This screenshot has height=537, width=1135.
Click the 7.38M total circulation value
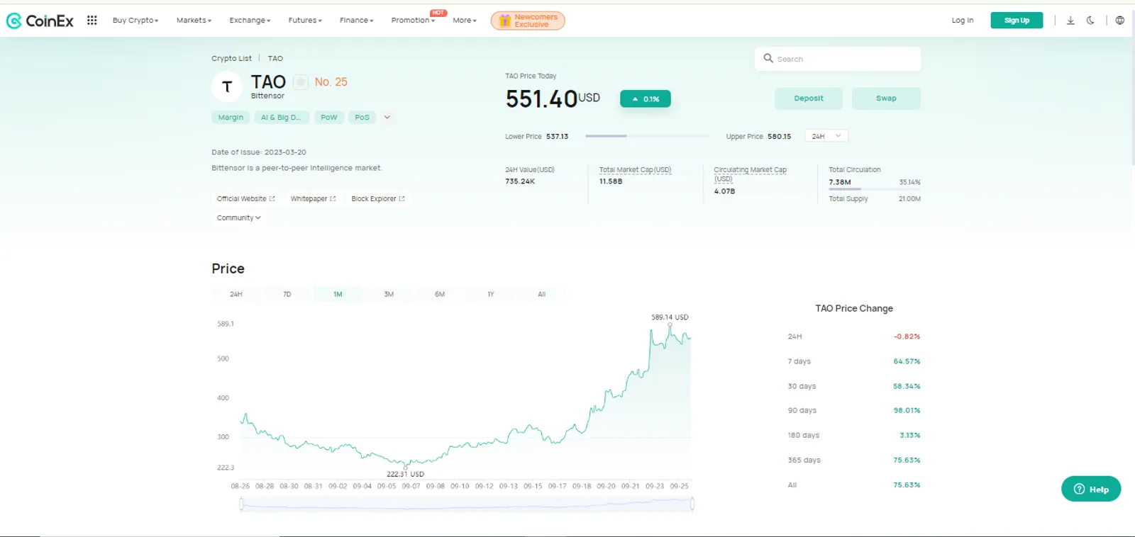click(840, 182)
